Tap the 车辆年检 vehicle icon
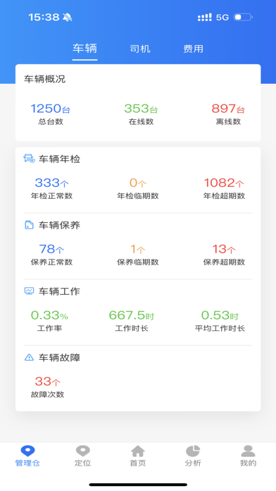Screen dimensions: 276x491 29,159
